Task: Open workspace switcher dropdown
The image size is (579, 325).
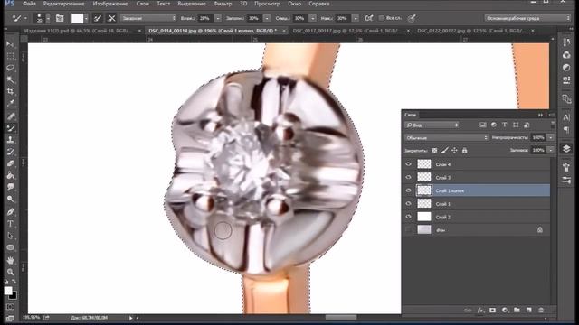Action: point(527,18)
